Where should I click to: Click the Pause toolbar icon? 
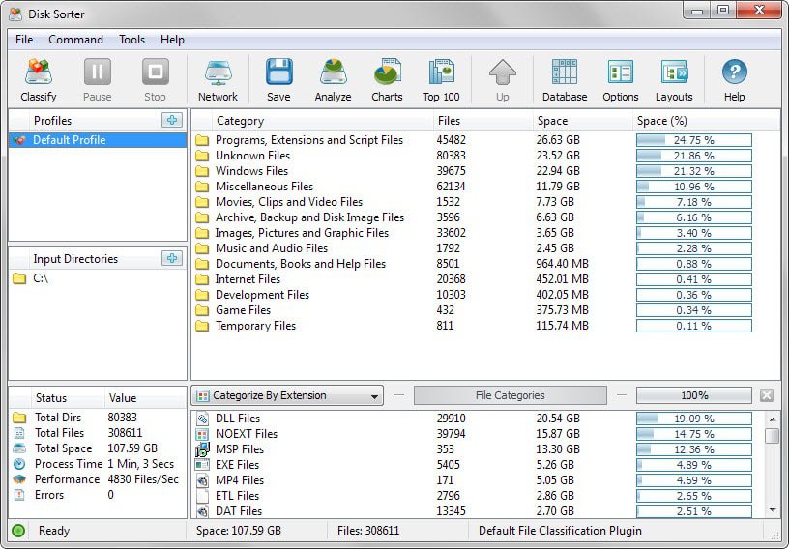point(97,79)
